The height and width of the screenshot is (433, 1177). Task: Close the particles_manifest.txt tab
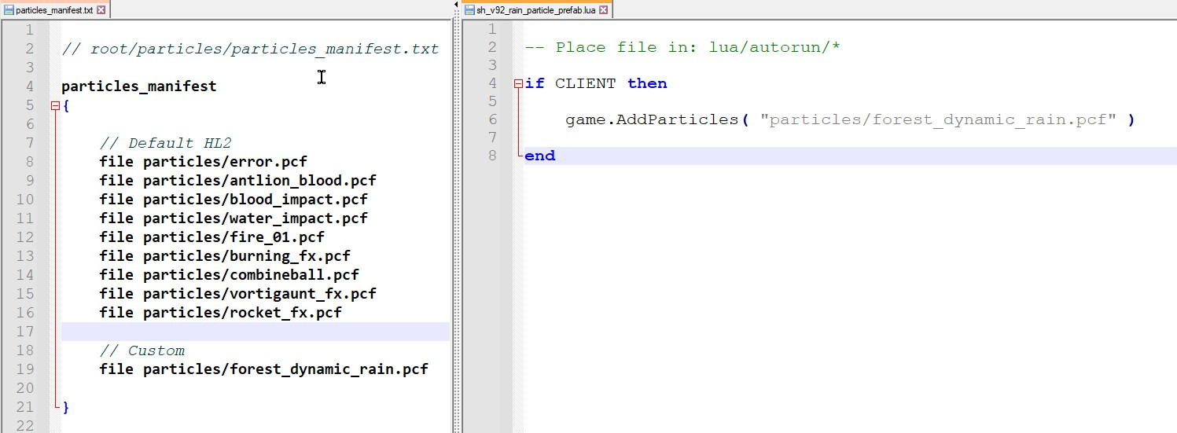pyautogui.click(x=101, y=9)
